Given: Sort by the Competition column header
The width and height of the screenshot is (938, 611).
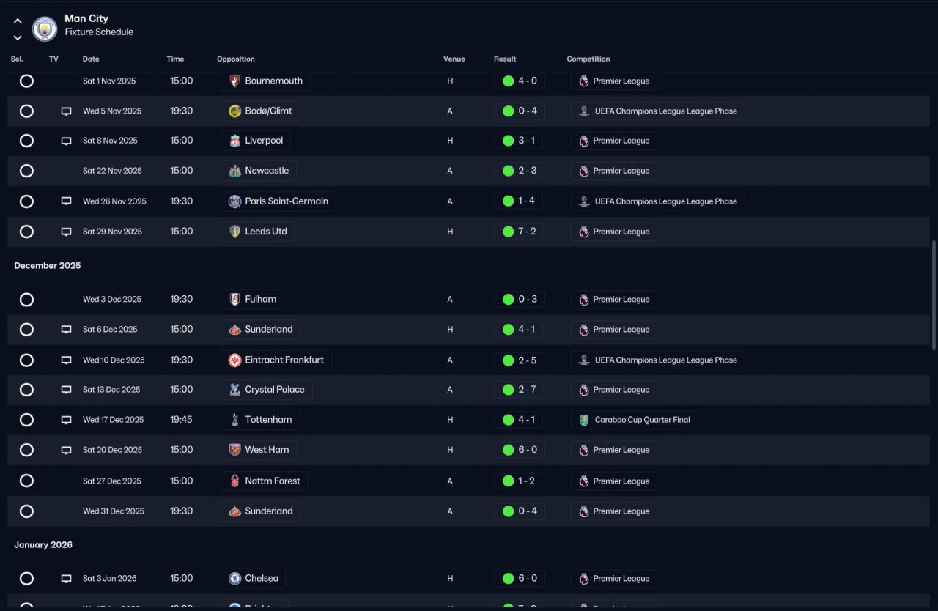Looking at the screenshot, I should (x=588, y=59).
